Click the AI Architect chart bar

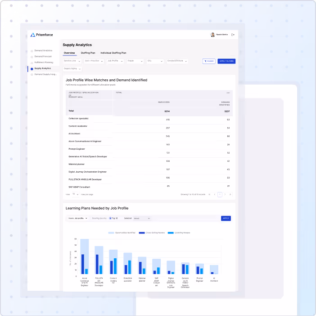[x=214, y=270]
